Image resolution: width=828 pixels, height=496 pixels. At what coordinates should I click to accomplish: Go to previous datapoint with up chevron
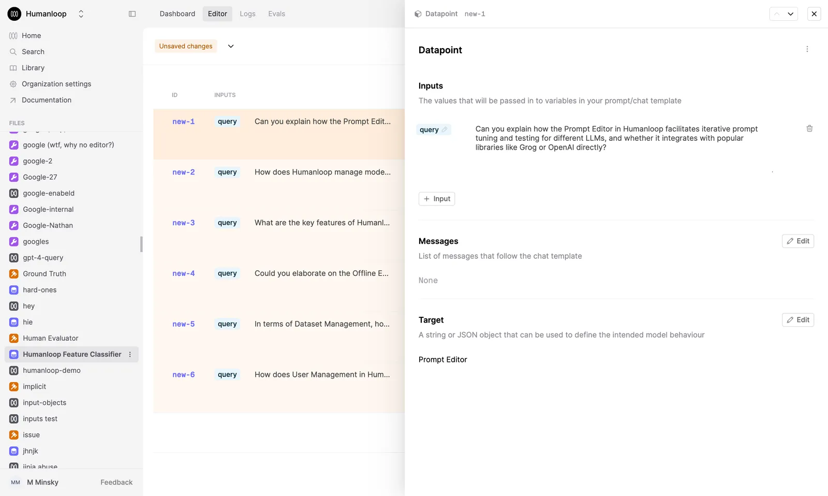pyautogui.click(x=777, y=14)
